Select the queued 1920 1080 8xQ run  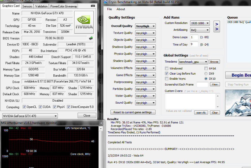pos(239,22)
